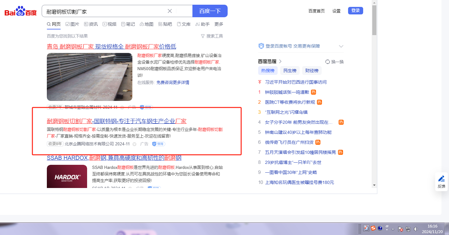Open the Action Center flag icon

pos(401,229)
